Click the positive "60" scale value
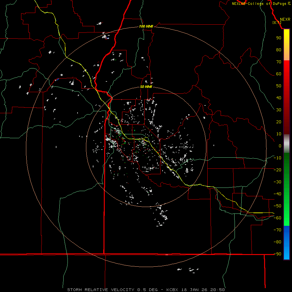The width and height of the screenshot is (292, 292). (x=279, y=74)
